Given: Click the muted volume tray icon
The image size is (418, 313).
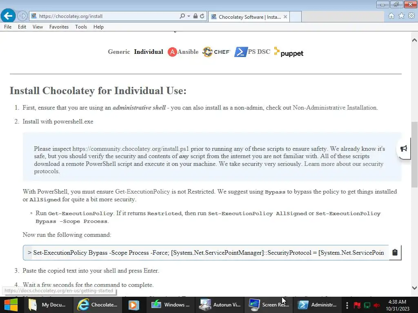Looking at the screenshot, I should [377, 305].
